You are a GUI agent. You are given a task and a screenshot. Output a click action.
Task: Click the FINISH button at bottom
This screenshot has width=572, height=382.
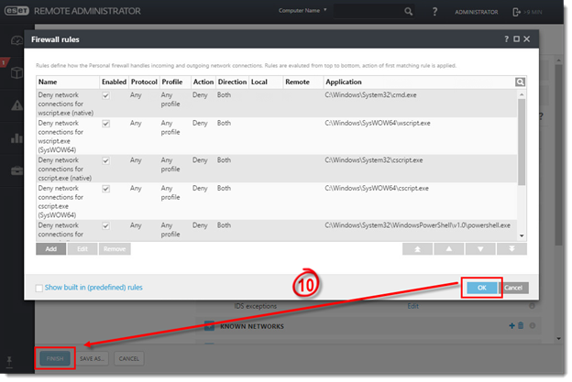point(55,359)
